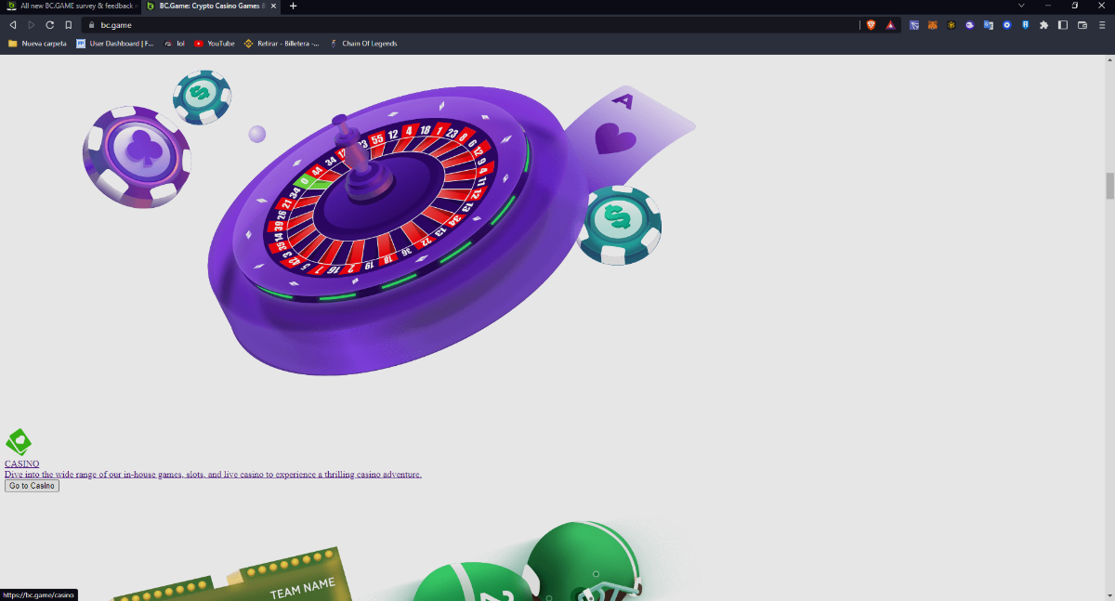The width and height of the screenshot is (1115, 601).
Task: Toggle the browser sidebar panel
Action: (x=1063, y=25)
